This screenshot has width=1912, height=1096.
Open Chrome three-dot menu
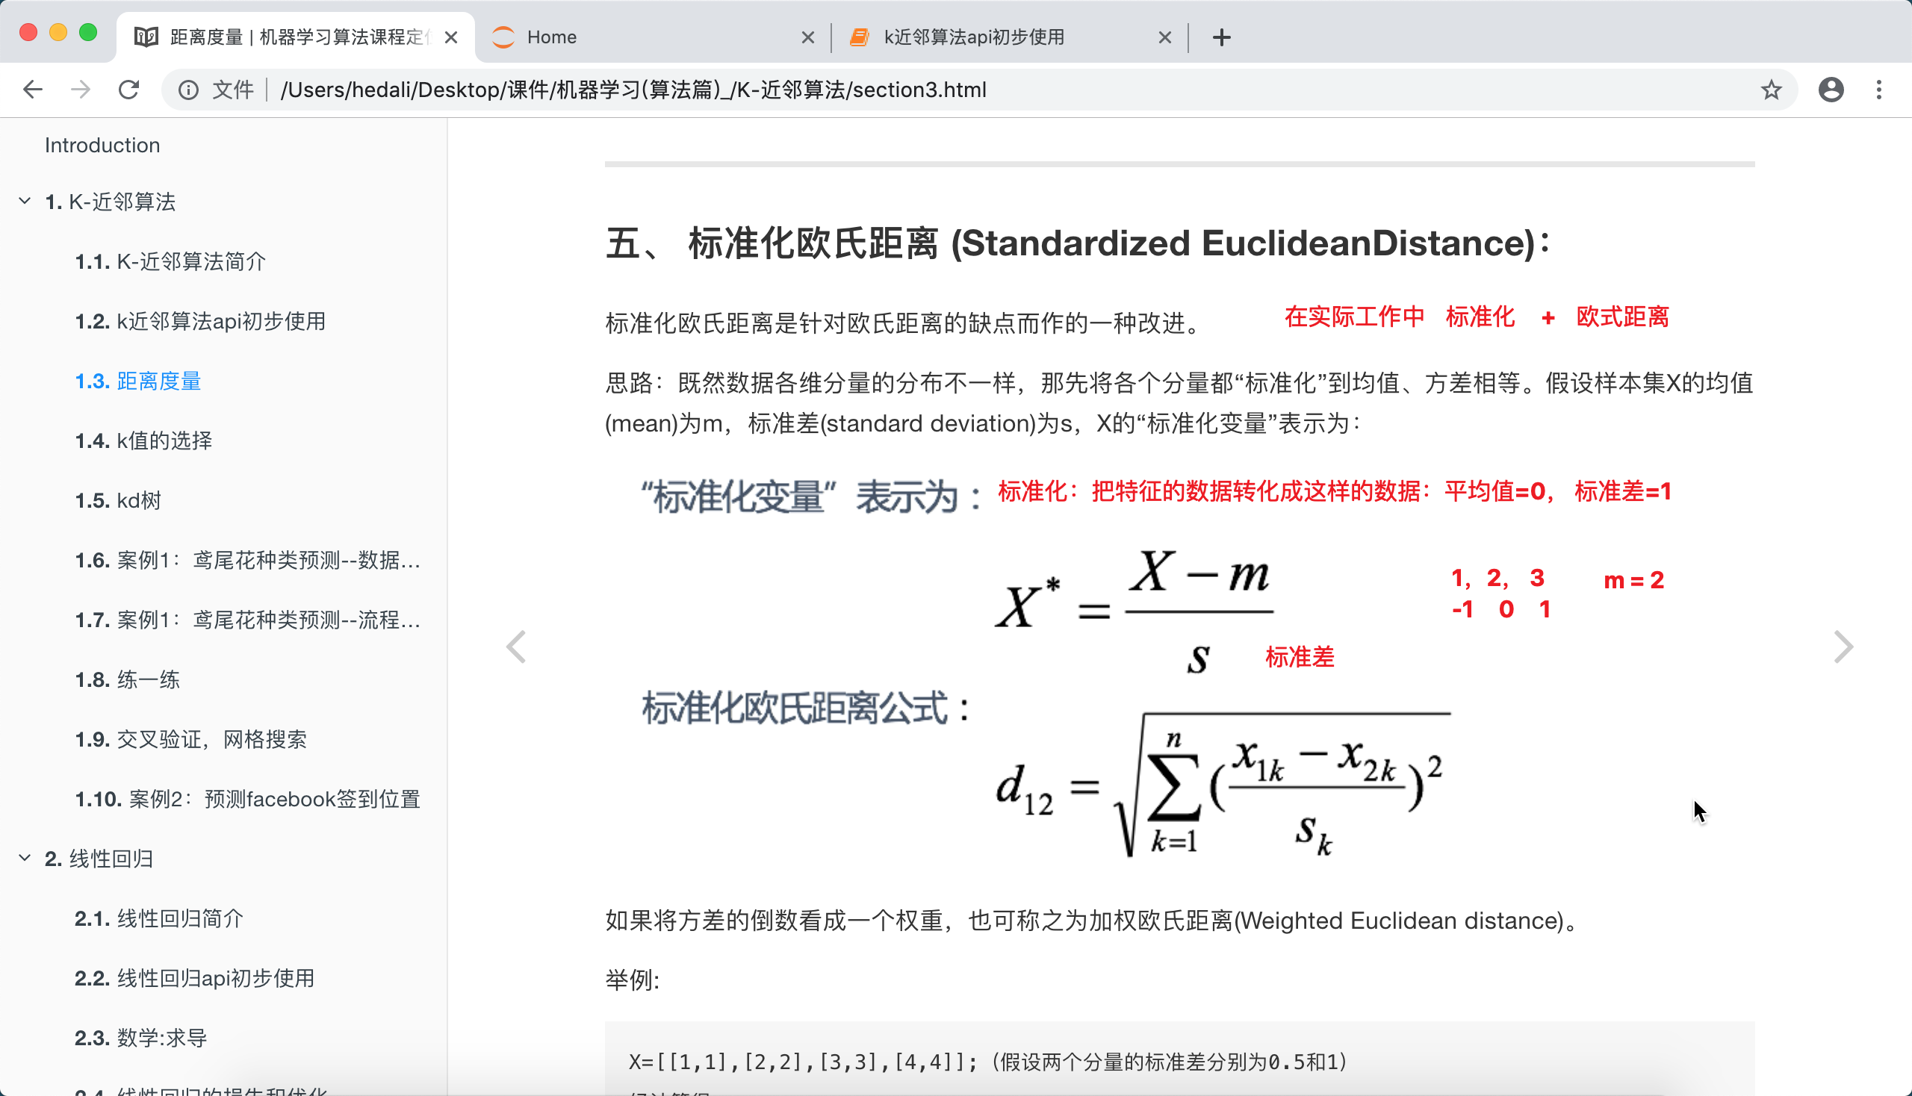click(x=1879, y=90)
